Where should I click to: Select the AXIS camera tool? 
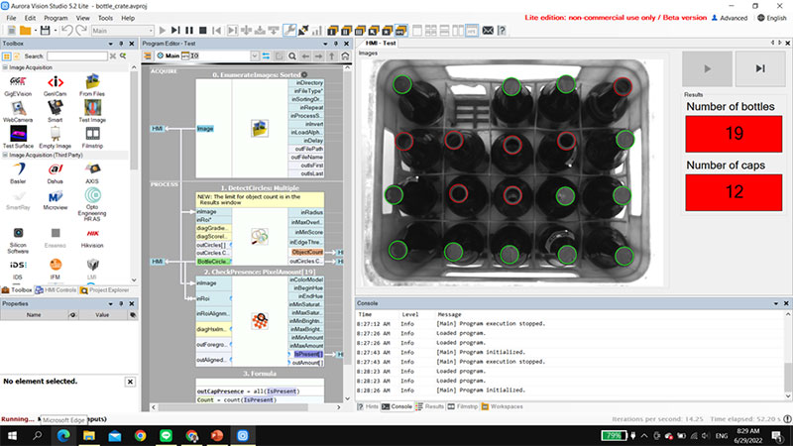click(92, 172)
